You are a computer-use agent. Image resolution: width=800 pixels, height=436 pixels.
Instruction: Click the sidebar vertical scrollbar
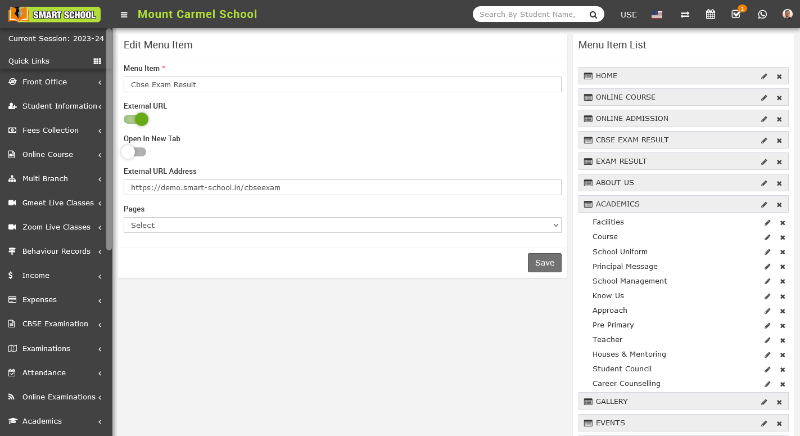click(109, 141)
